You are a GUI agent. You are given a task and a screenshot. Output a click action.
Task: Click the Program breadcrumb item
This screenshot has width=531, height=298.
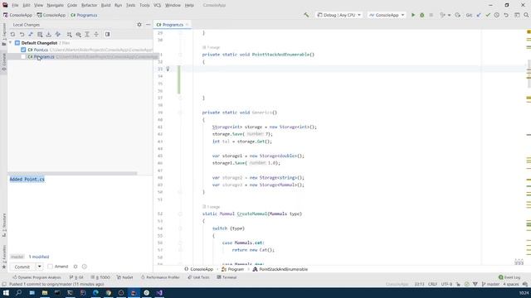click(x=232, y=269)
